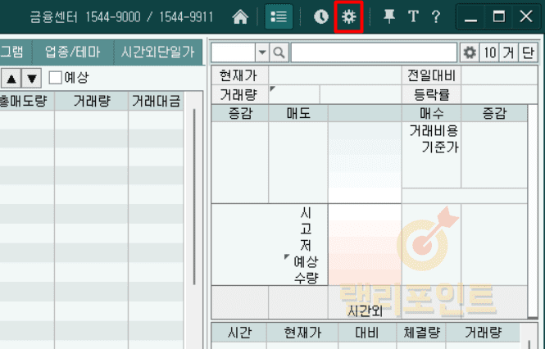The height and width of the screenshot is (349, 545).
Task: Click the T font size icon
Action: [413, 16]
